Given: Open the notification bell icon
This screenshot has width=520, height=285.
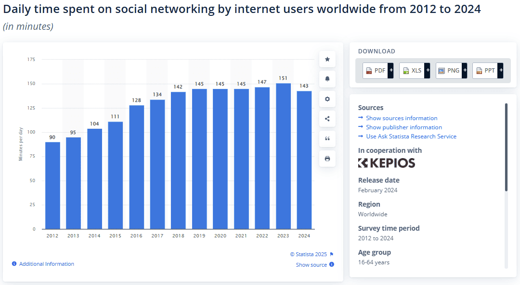Looking at the screenshot, I should point(327,79).
